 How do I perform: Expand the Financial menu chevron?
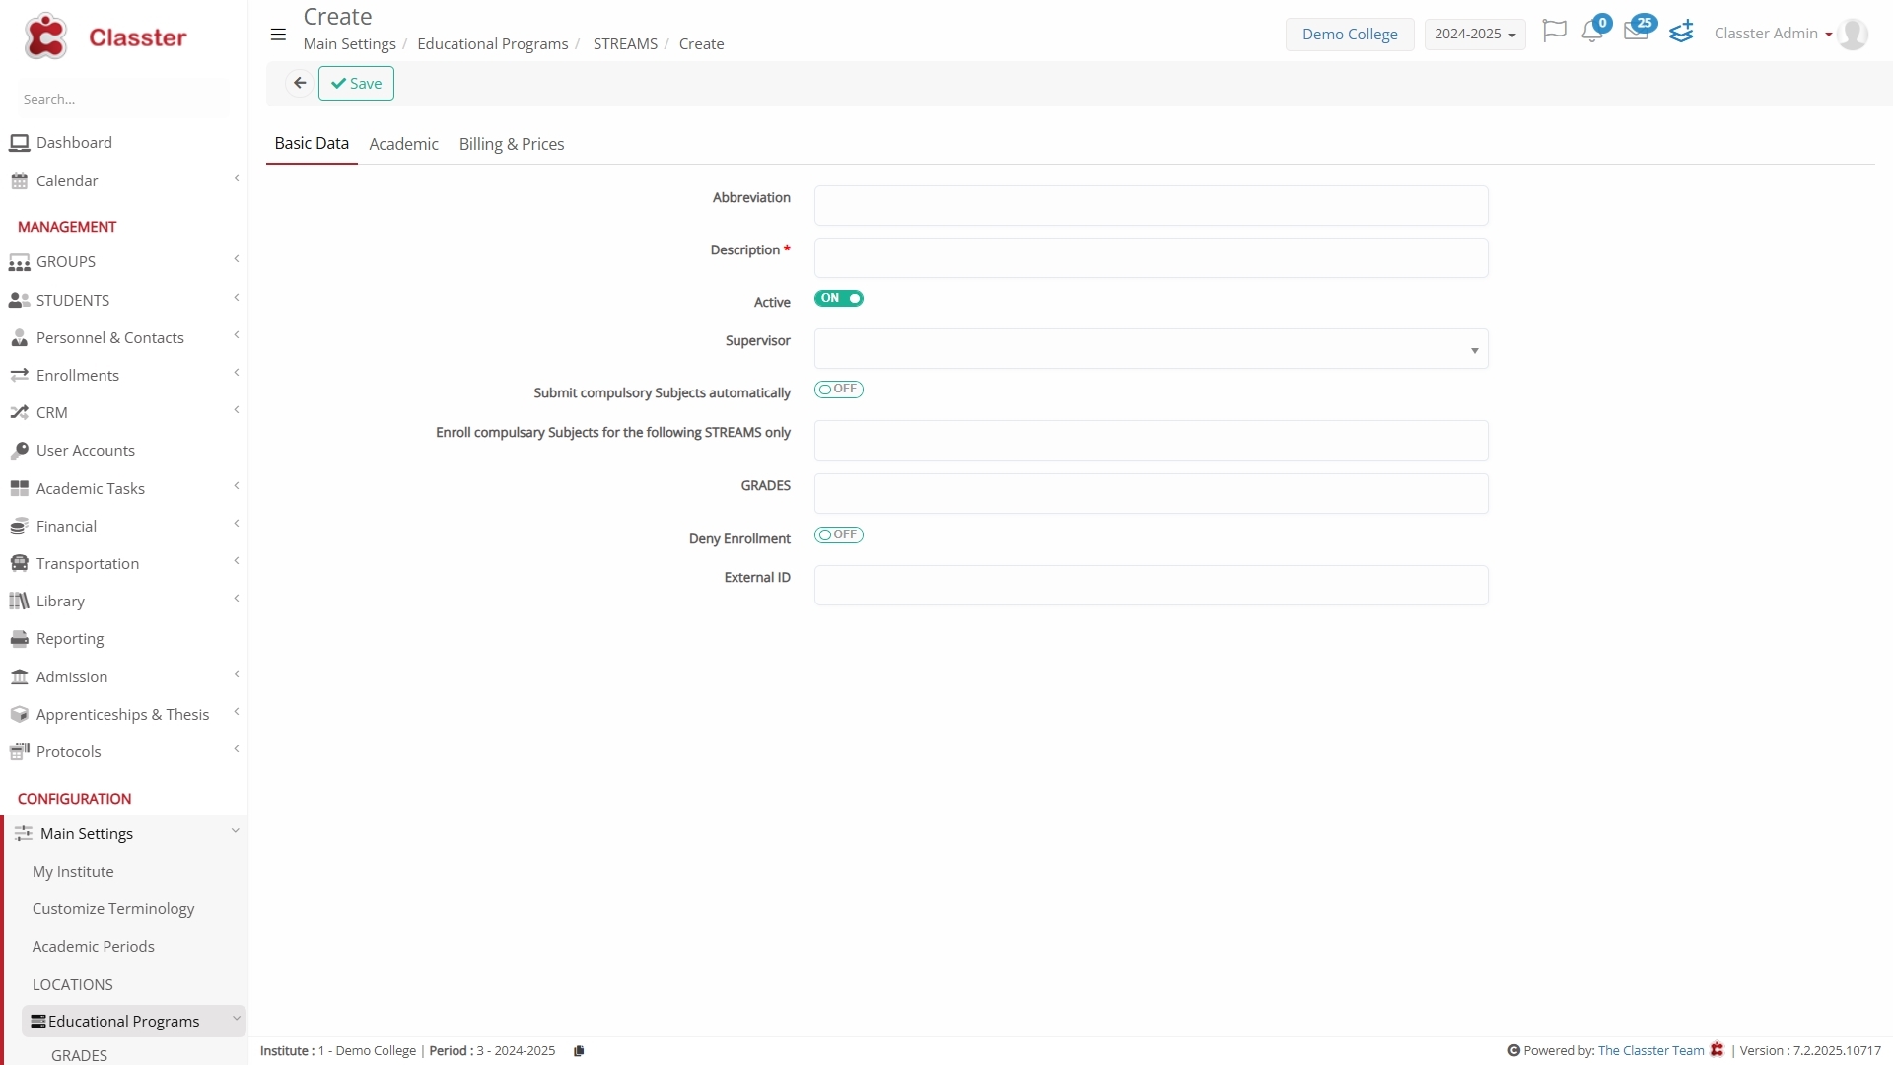tap(237, 524)
